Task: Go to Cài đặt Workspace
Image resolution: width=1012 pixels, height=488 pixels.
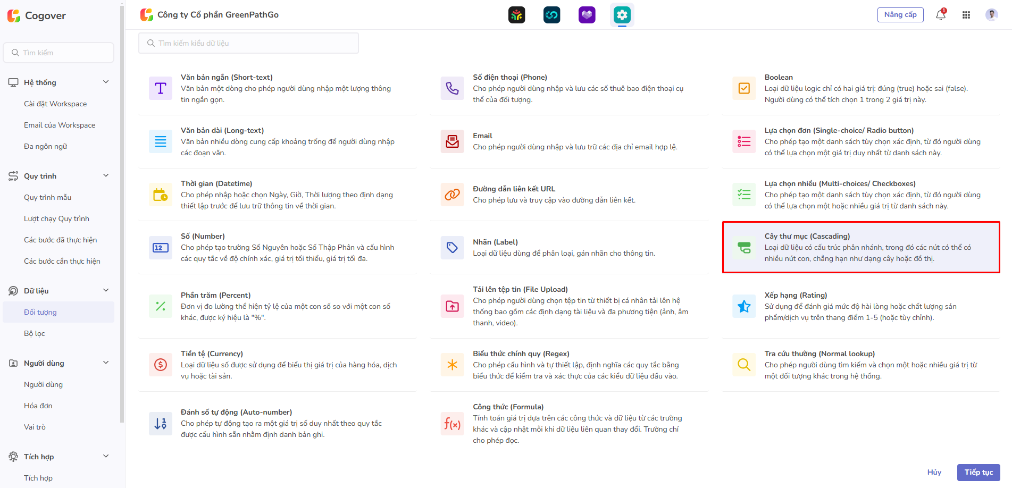Action: [x=55, y=104]
